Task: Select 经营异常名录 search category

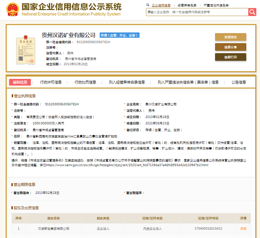Action: (187, 5)
